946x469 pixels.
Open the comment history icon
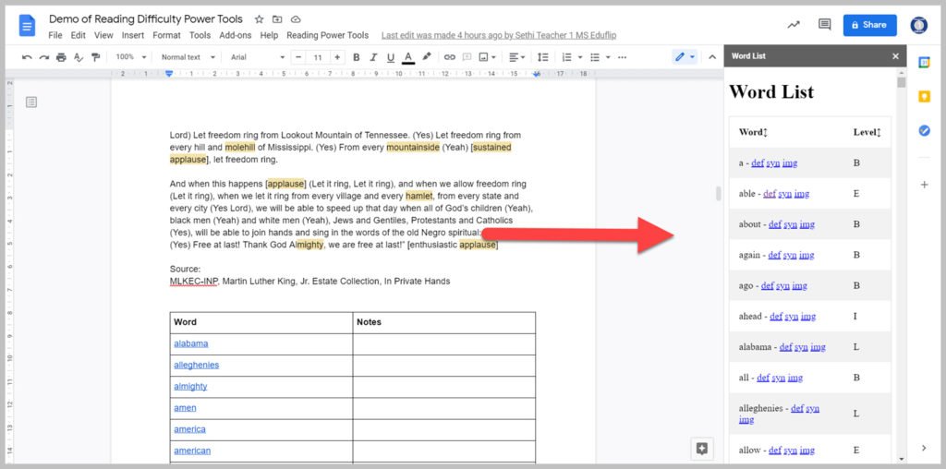(x=824, y=25)
